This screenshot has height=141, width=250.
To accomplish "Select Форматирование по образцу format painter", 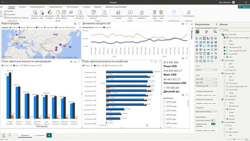I will click(x=16, y=18).
